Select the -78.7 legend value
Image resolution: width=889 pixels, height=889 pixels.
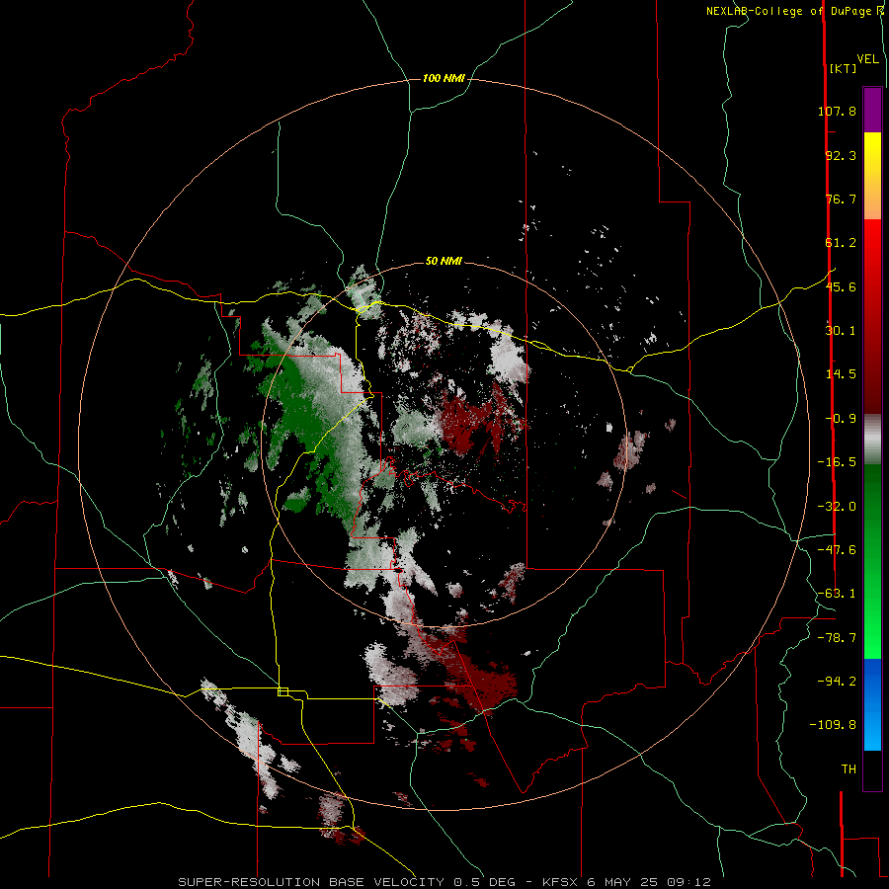(837, 638)
